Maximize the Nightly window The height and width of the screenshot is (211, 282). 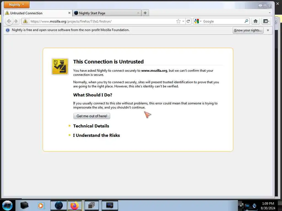coord(265,6)
